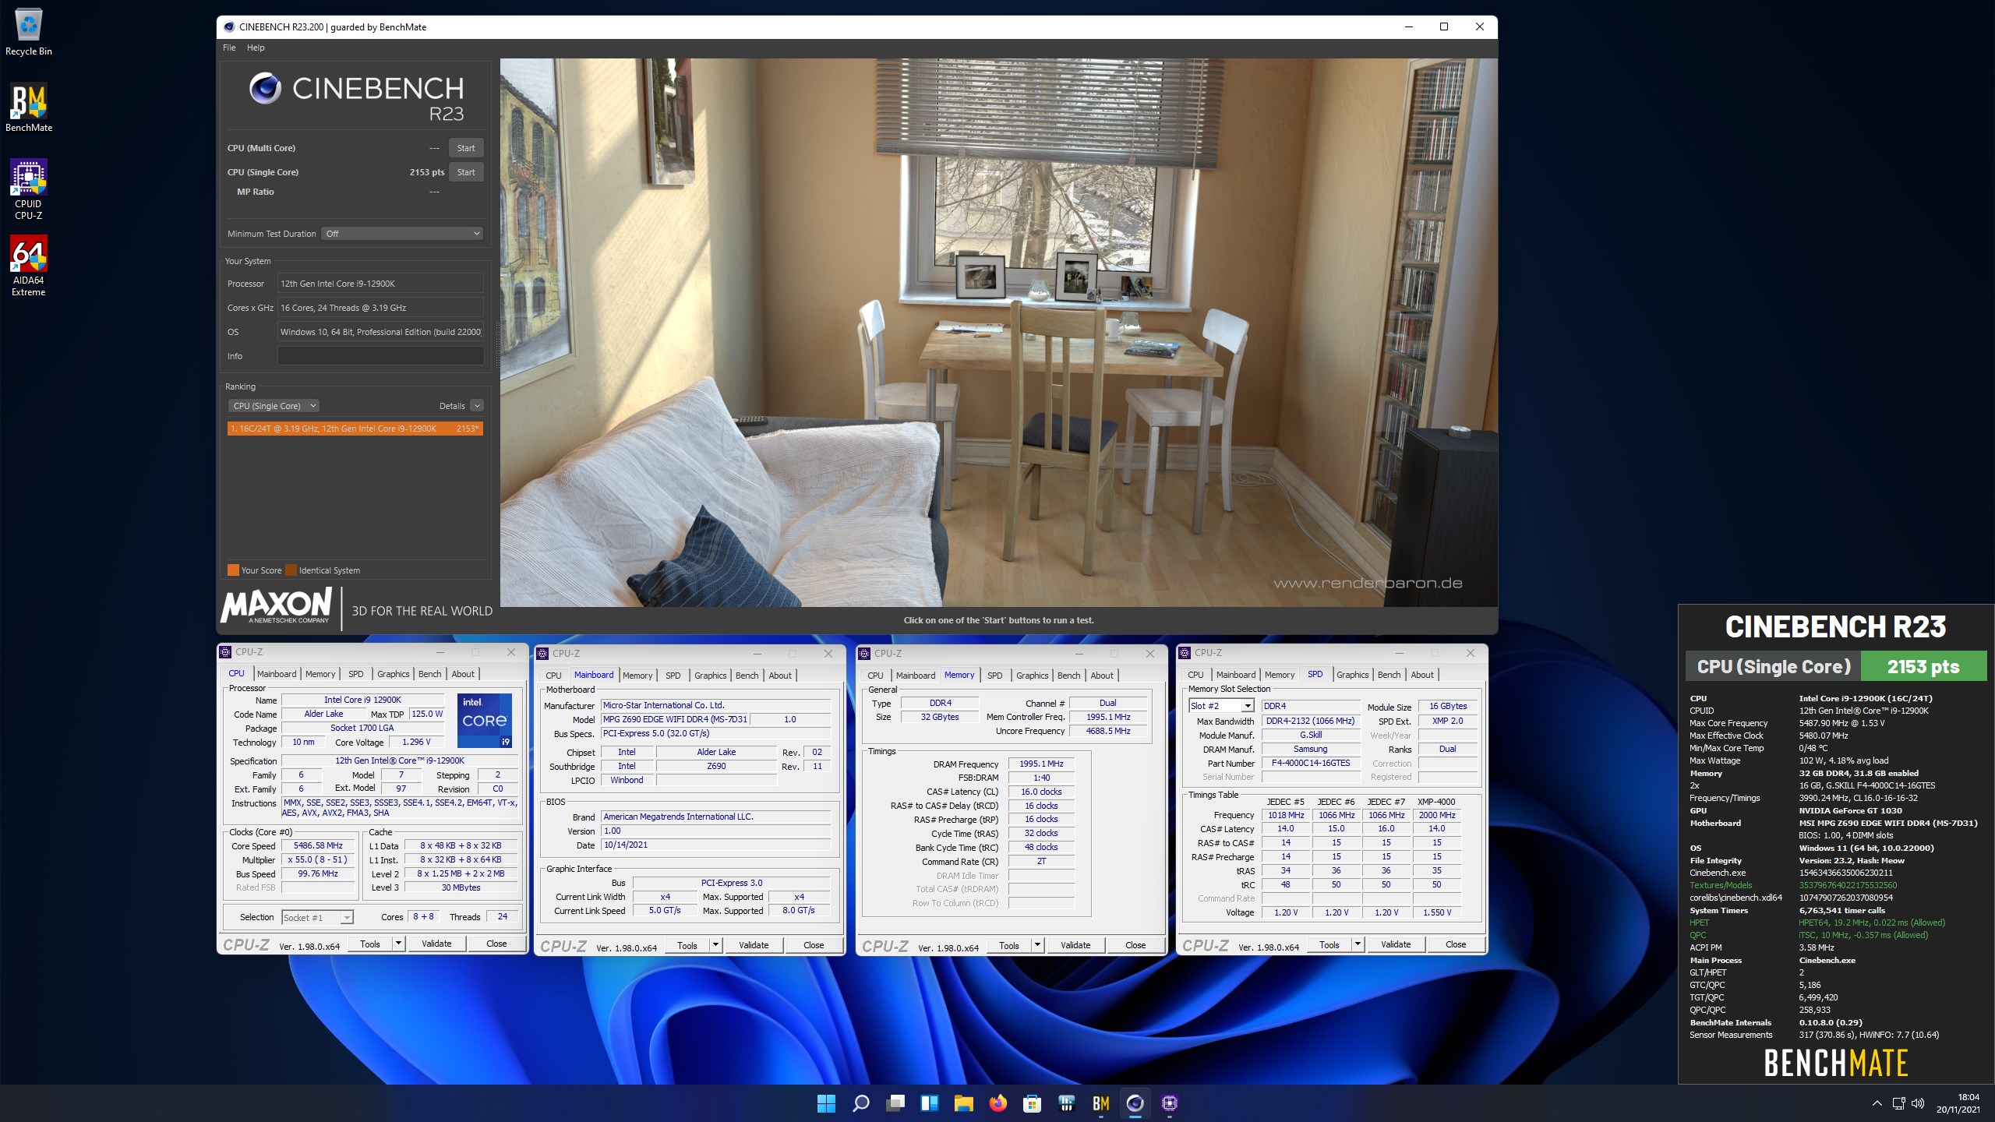Viewport: 1995px width, 1122px height.
Task: Click Close in the CPU-Z Mainboard window
Action: coord(814,945)
